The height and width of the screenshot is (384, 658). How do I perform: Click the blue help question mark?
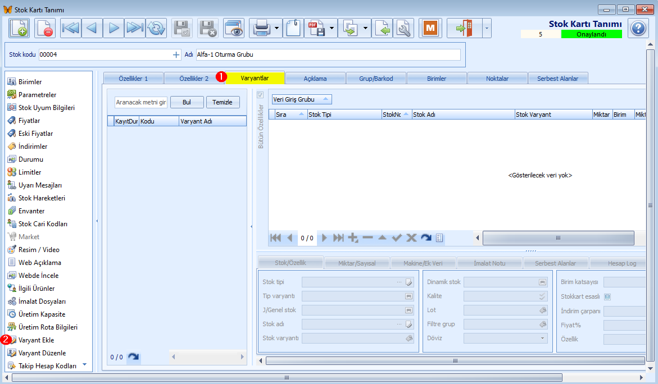[638, 28]
